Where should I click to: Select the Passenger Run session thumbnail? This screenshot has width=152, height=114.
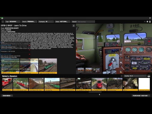point(52,84)
